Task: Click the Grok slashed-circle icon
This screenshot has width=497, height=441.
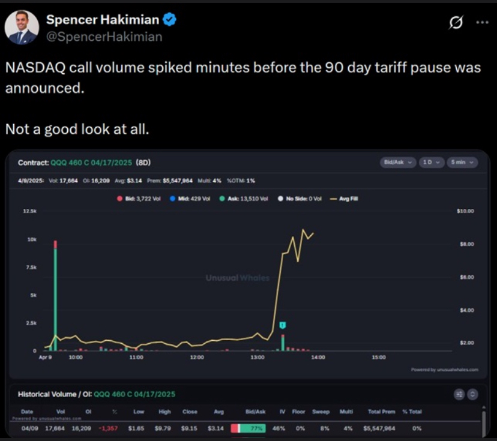Action: 456,22
